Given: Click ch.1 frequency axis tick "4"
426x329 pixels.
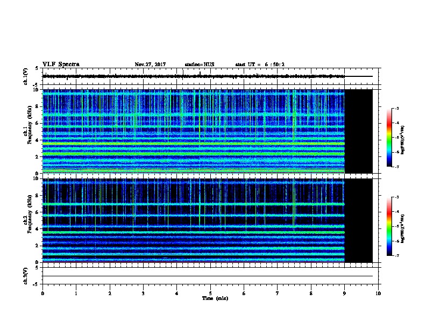Looking at the screenshot, I should point(37,140).
